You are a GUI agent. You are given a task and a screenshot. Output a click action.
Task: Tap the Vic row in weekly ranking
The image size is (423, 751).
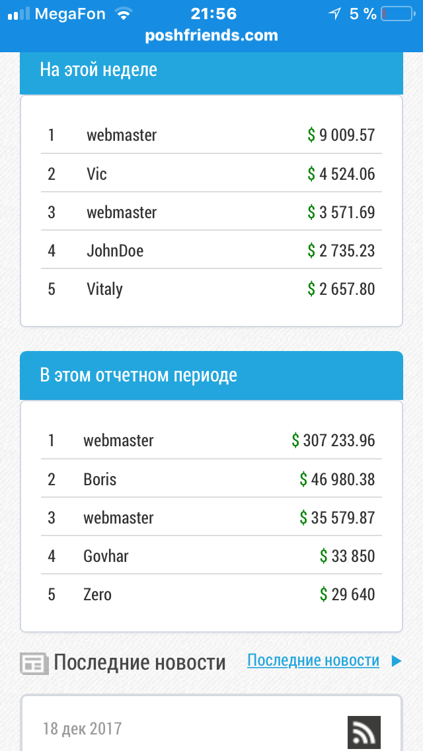point(211,173)
